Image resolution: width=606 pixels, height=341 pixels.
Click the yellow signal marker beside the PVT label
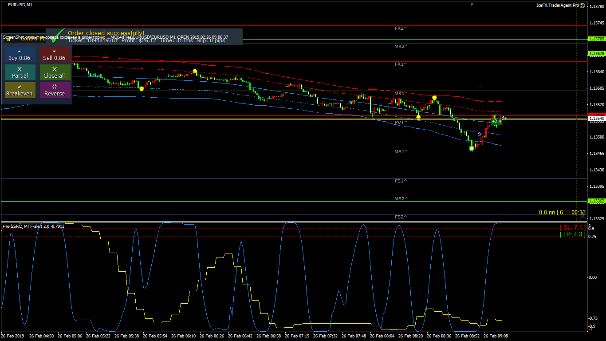418,117
